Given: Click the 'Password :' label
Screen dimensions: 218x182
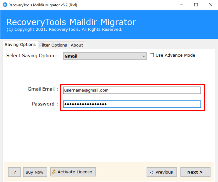Looking at the screenshot, I should click(x=45, y=104).
